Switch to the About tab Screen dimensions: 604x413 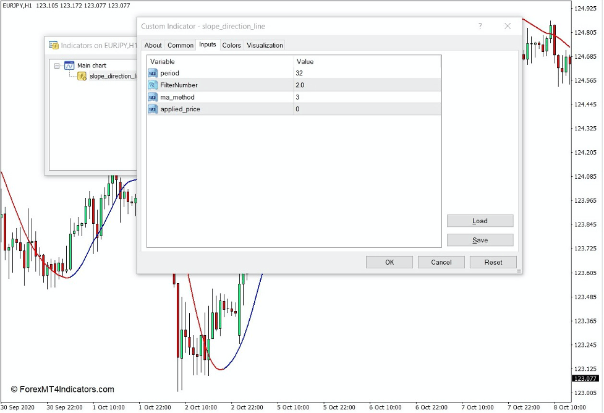[153, 45]
